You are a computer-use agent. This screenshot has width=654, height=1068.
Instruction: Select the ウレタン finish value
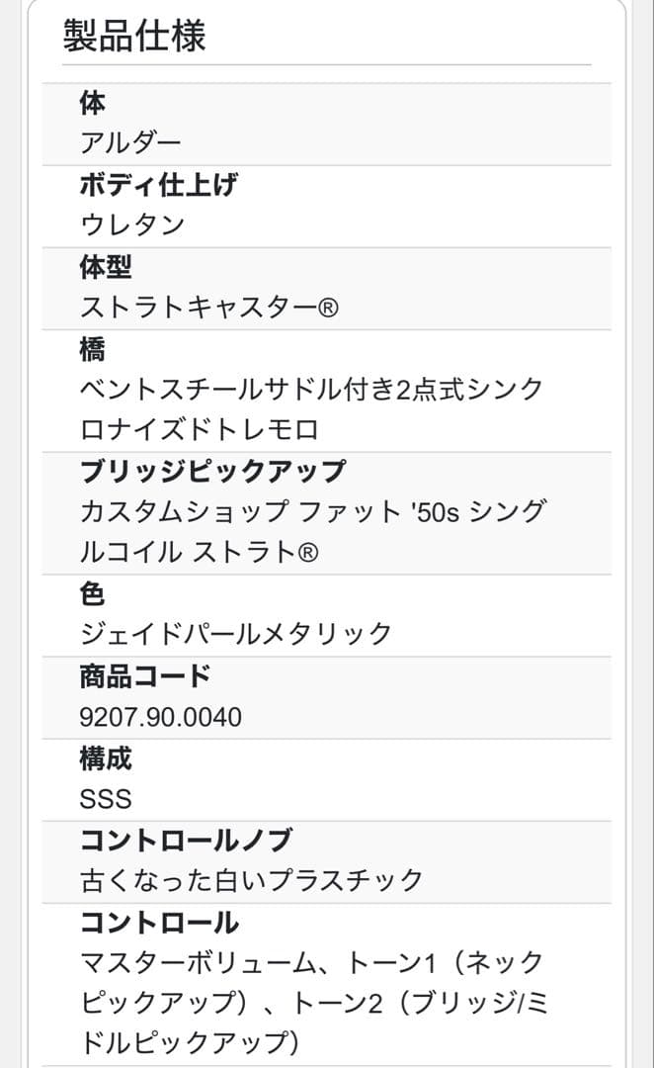click(132, 225)
